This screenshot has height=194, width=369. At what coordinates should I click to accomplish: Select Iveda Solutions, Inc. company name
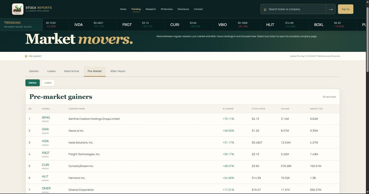[81, 142]
